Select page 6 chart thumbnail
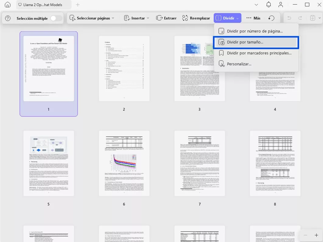Image resolution: width=323 pixels, height=242 pixels. 124,163
